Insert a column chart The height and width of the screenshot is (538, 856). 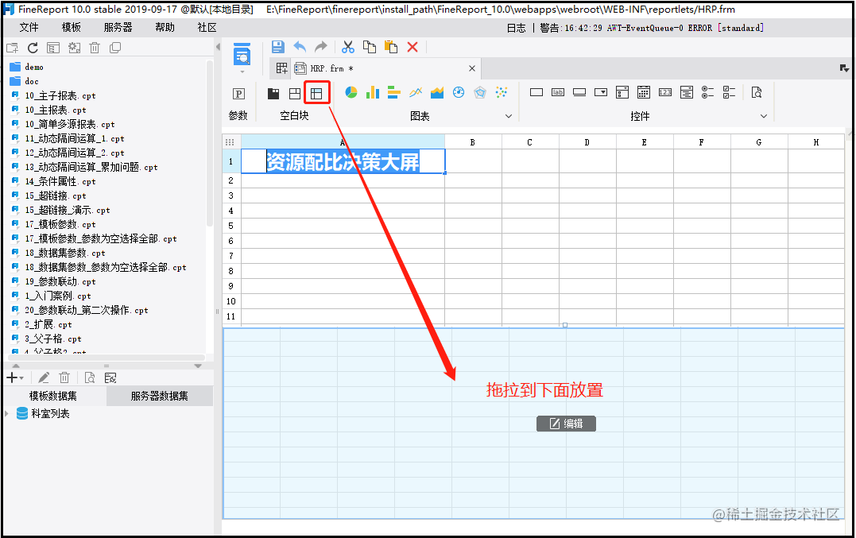click(x=372, y=92)
